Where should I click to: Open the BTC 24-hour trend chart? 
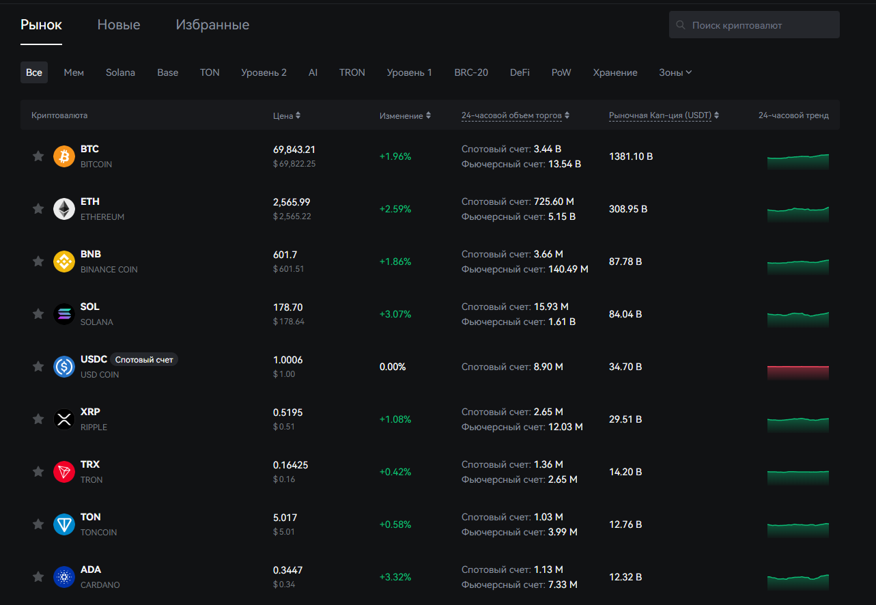coord(797,162)
